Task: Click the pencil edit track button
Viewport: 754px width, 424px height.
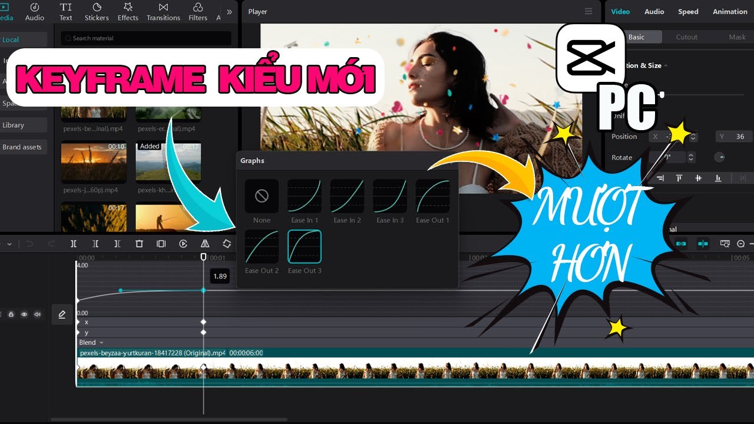Action: click(62, 315)
